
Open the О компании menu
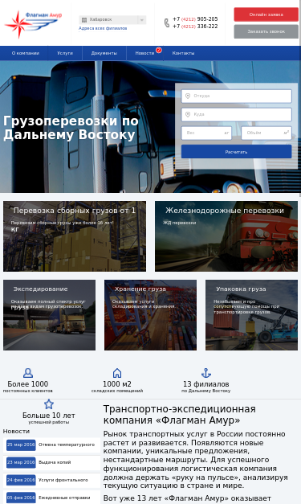pos(26,53)
